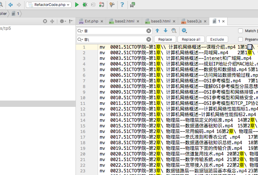Open help with the question mark icon
The image size is (258, 175).
click(122, 5)
